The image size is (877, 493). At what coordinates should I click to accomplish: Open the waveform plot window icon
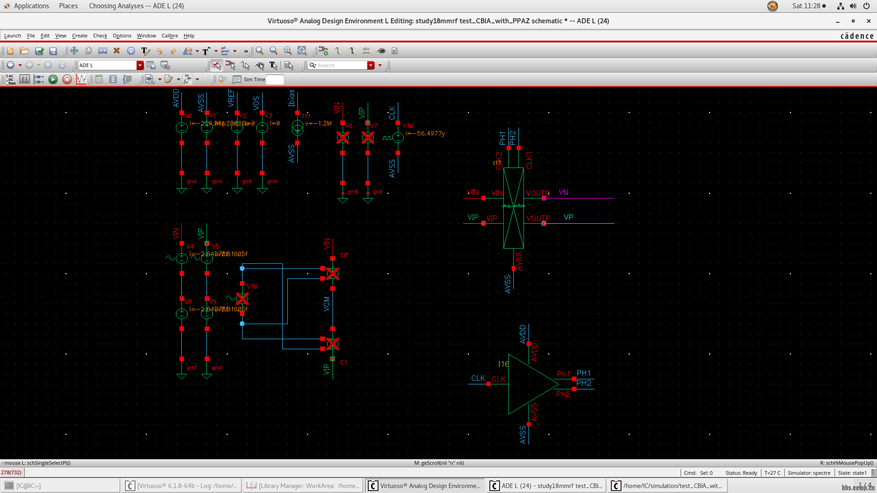(x=82, y=79)
